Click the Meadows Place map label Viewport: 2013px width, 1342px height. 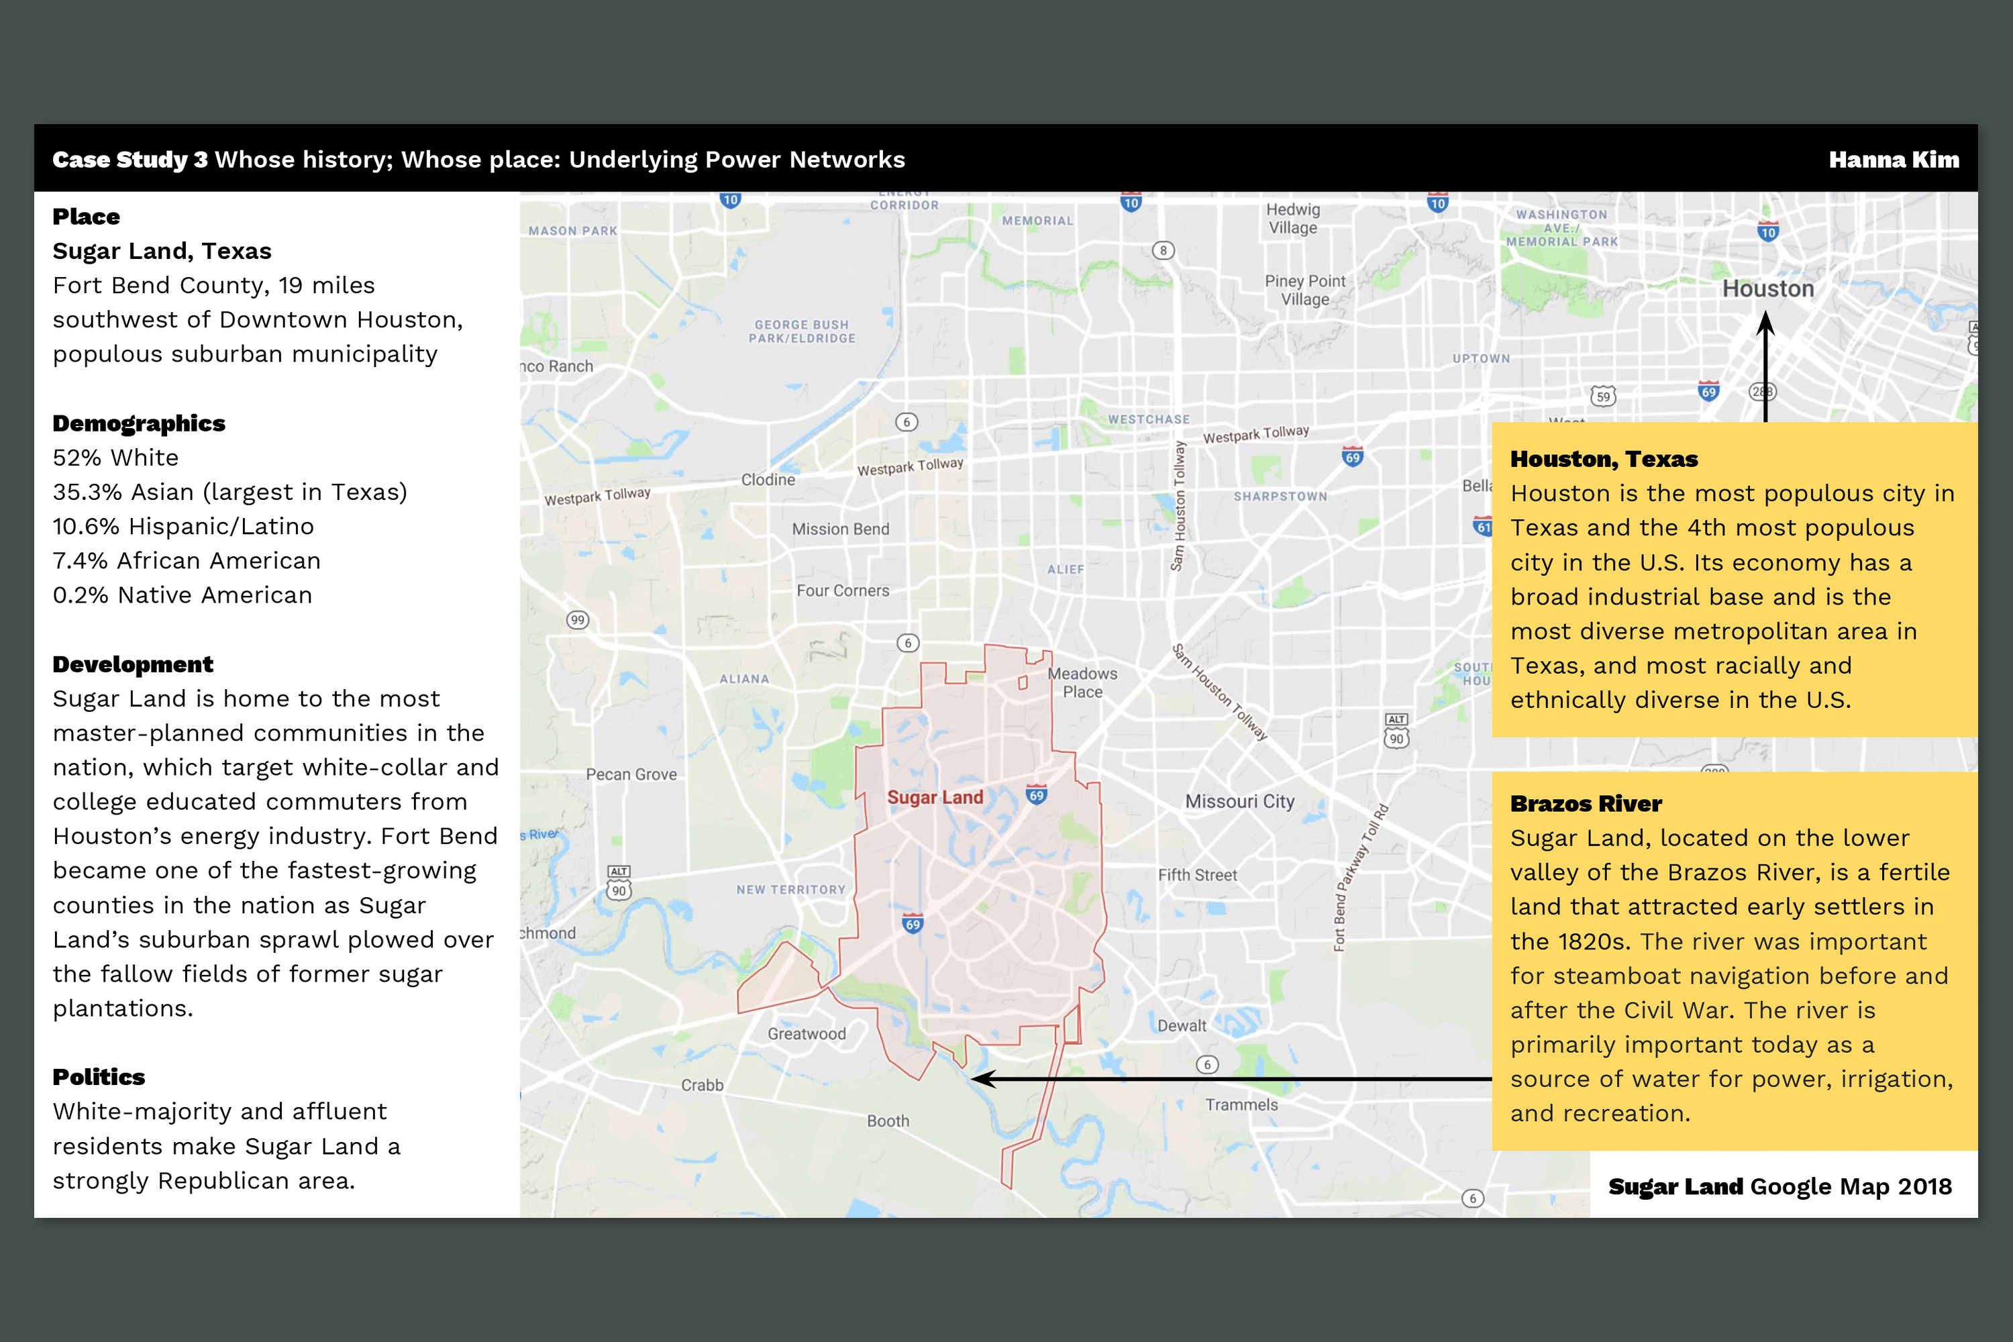[x=1082, y=683]
